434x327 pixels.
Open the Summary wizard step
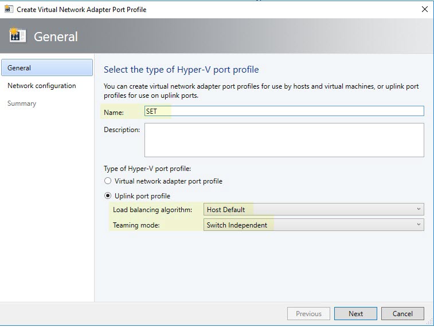coord(22,103)
